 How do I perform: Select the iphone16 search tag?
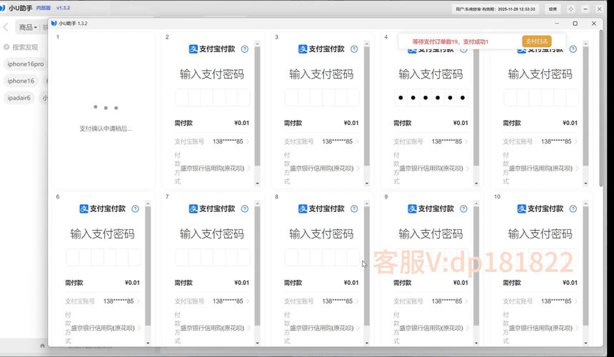[x=21, y=81]
